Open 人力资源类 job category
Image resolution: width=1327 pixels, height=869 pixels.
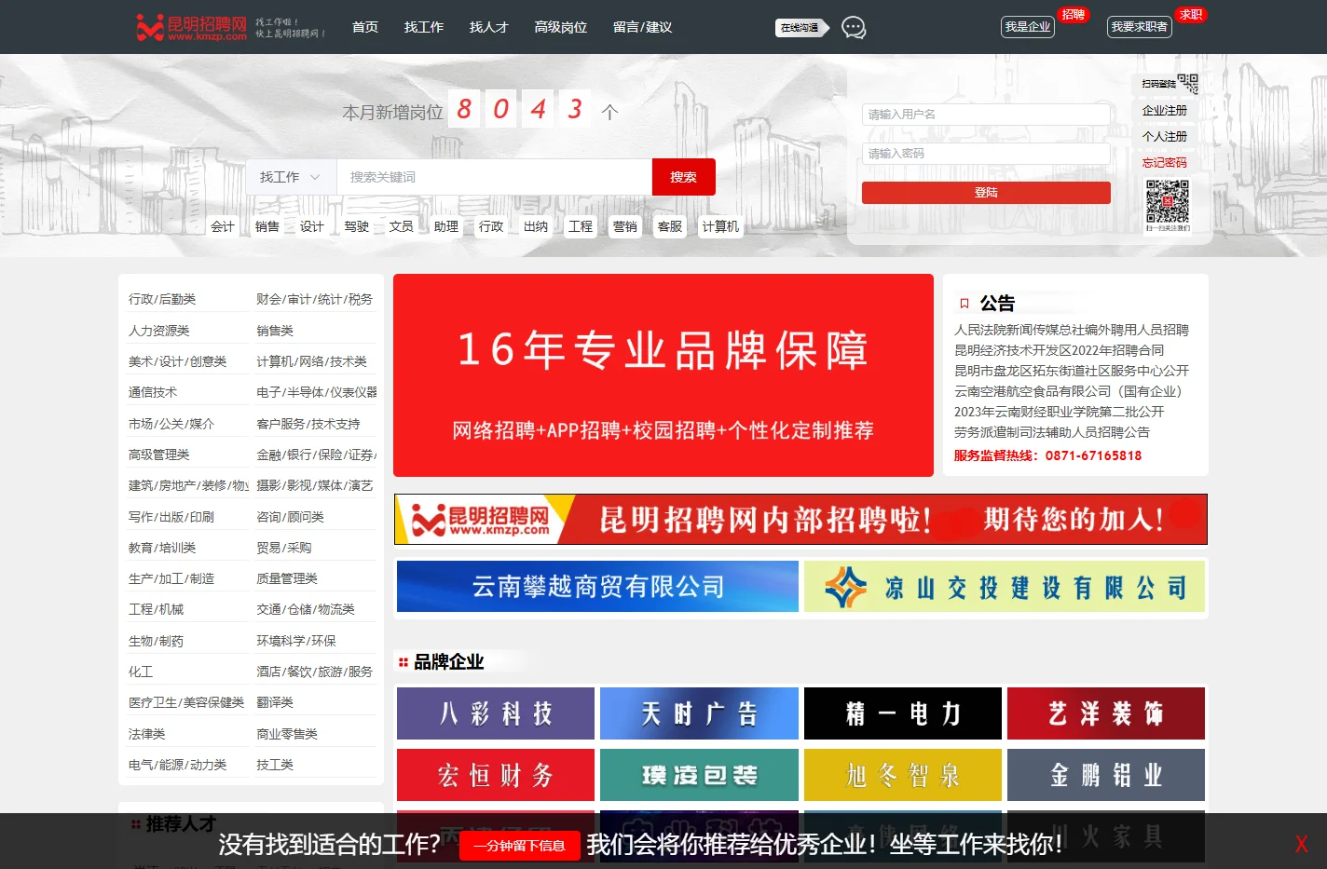coord(158,331)
